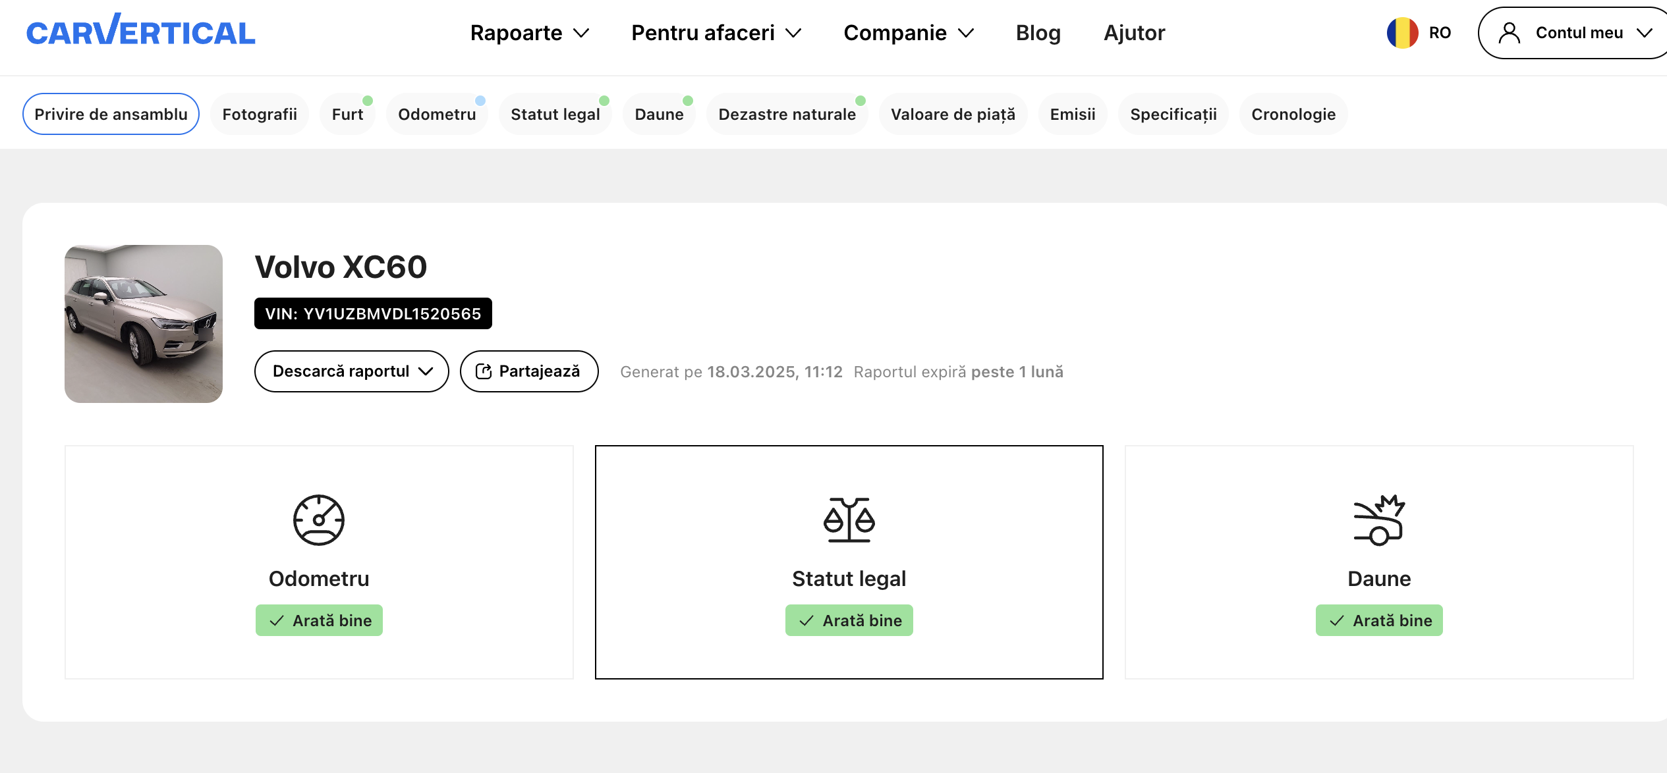Click the car damage crash icon

tap(1379, 520)
